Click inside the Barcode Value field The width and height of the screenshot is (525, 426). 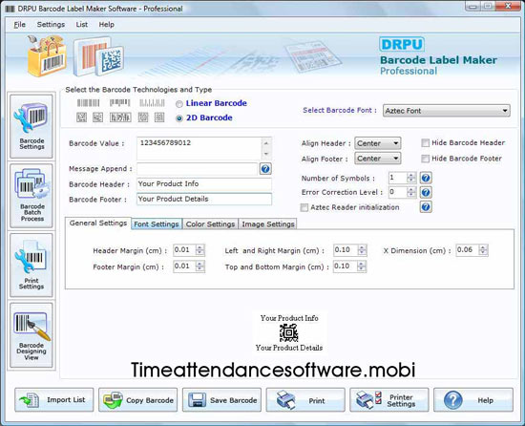(199, 148)
